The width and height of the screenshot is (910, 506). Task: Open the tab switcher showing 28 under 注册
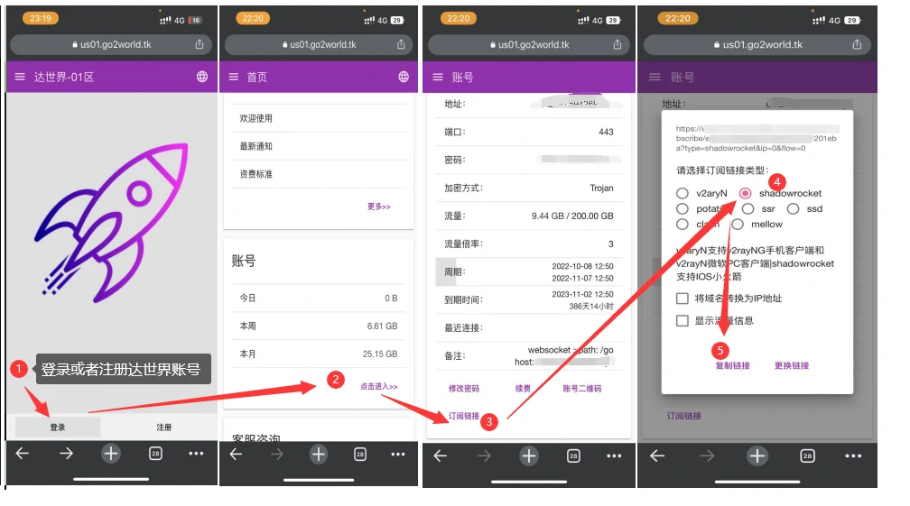pyautogui.click(x=154, y=455)
